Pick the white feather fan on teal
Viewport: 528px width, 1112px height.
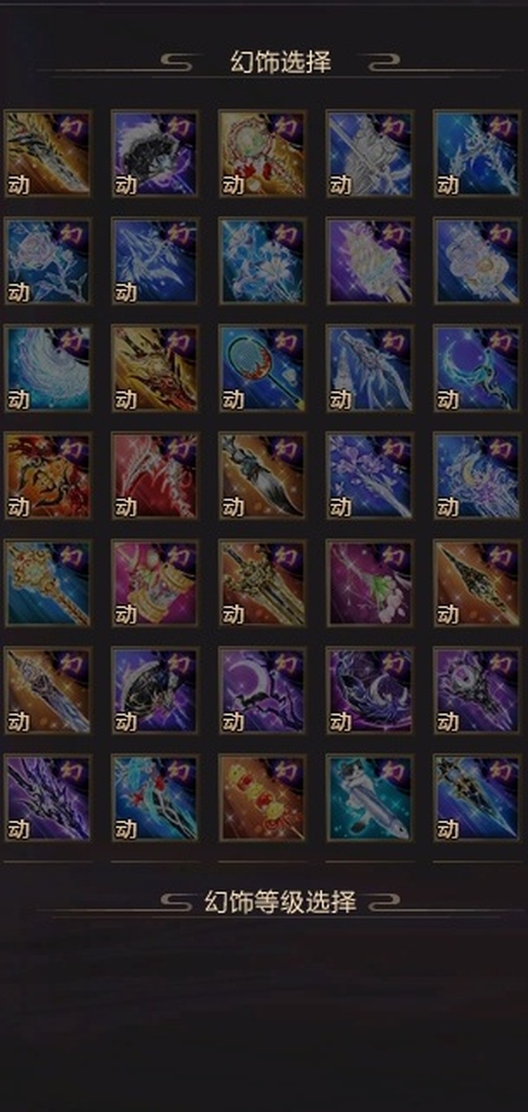pyautogui.click(x=48, y=368)
